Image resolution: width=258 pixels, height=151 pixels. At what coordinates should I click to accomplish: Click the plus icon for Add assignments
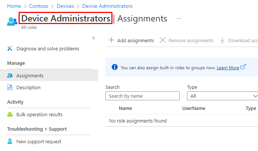click(x=111, y=40)
